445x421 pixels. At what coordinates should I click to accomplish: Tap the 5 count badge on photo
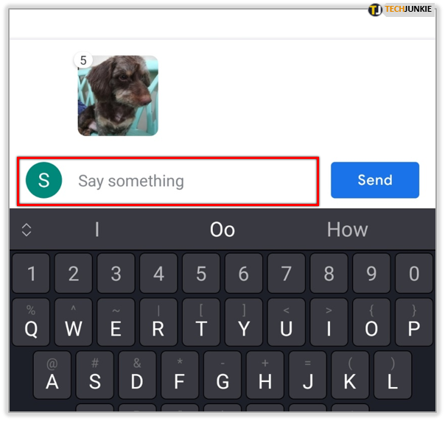point(83,60)
